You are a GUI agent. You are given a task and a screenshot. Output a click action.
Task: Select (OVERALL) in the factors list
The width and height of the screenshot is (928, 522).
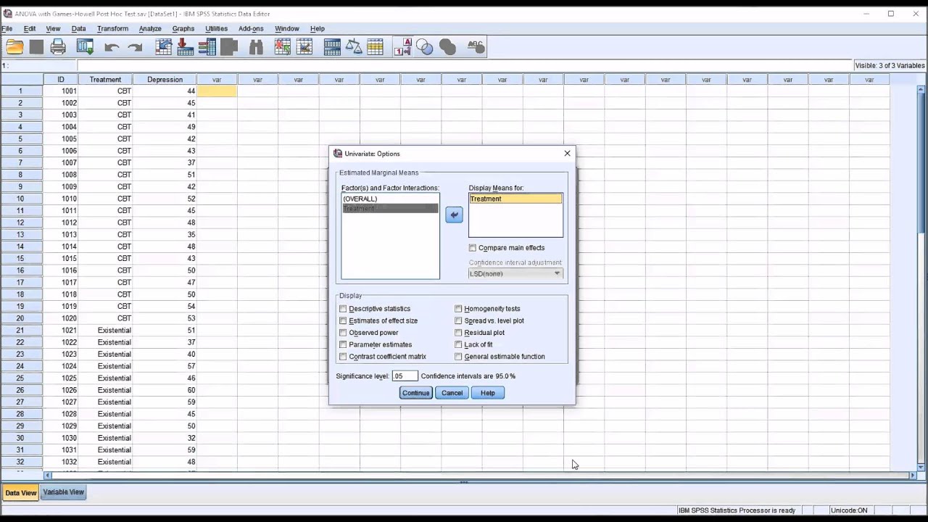click(390, 199)
